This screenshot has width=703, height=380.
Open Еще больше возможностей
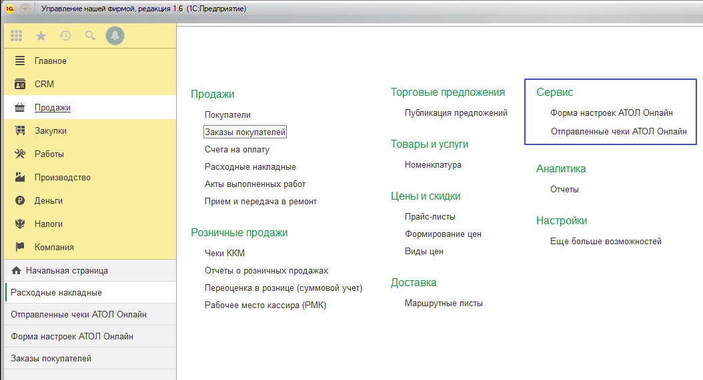(606, 242)
